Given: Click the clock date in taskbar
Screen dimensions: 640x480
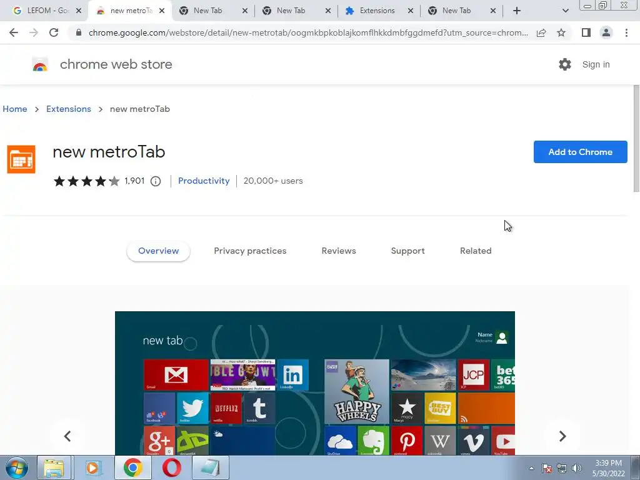Looking at the screenshot, I should tap(608, 468).
